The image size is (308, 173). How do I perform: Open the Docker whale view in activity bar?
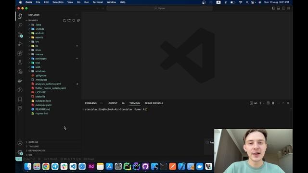click(20, 81)
